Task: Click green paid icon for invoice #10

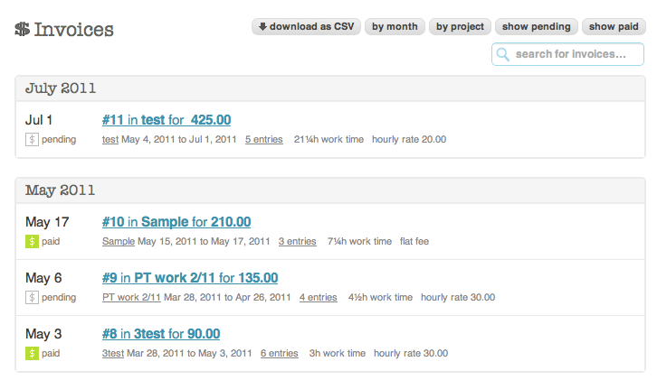Action: 32,242
